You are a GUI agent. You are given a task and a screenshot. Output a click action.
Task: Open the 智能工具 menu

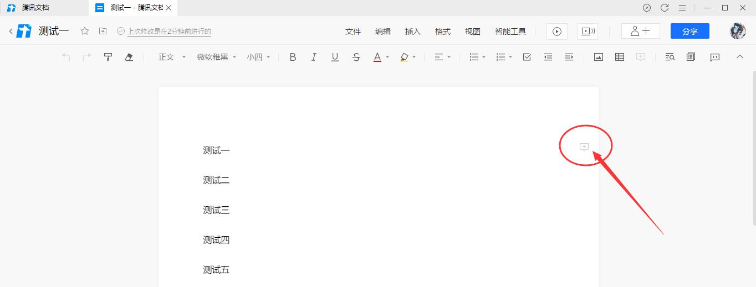tap(510, 32)
